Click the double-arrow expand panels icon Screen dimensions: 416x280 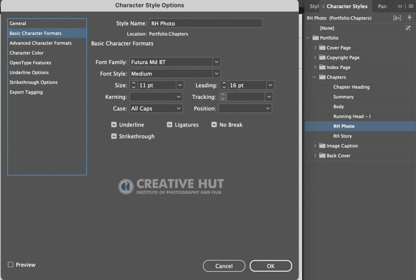coord(400,6)
